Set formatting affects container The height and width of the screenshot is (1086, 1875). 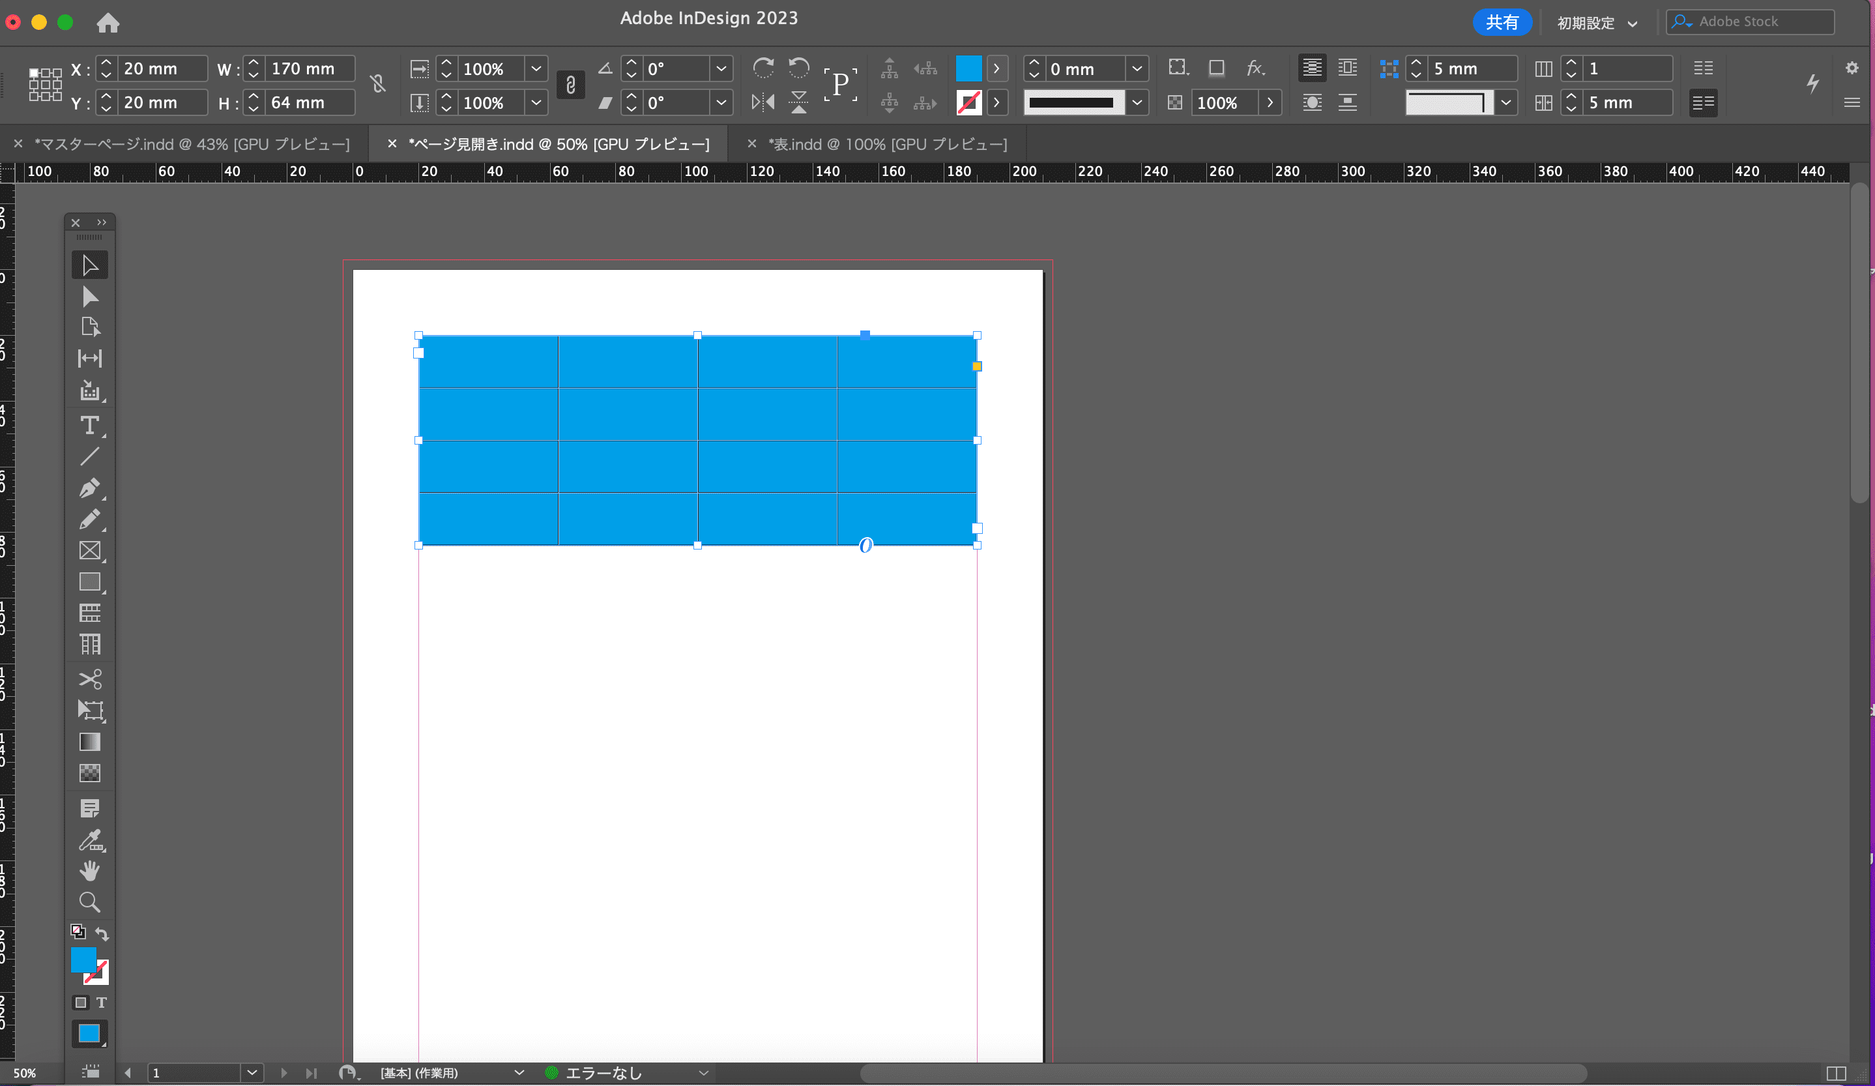point(81,1003)
